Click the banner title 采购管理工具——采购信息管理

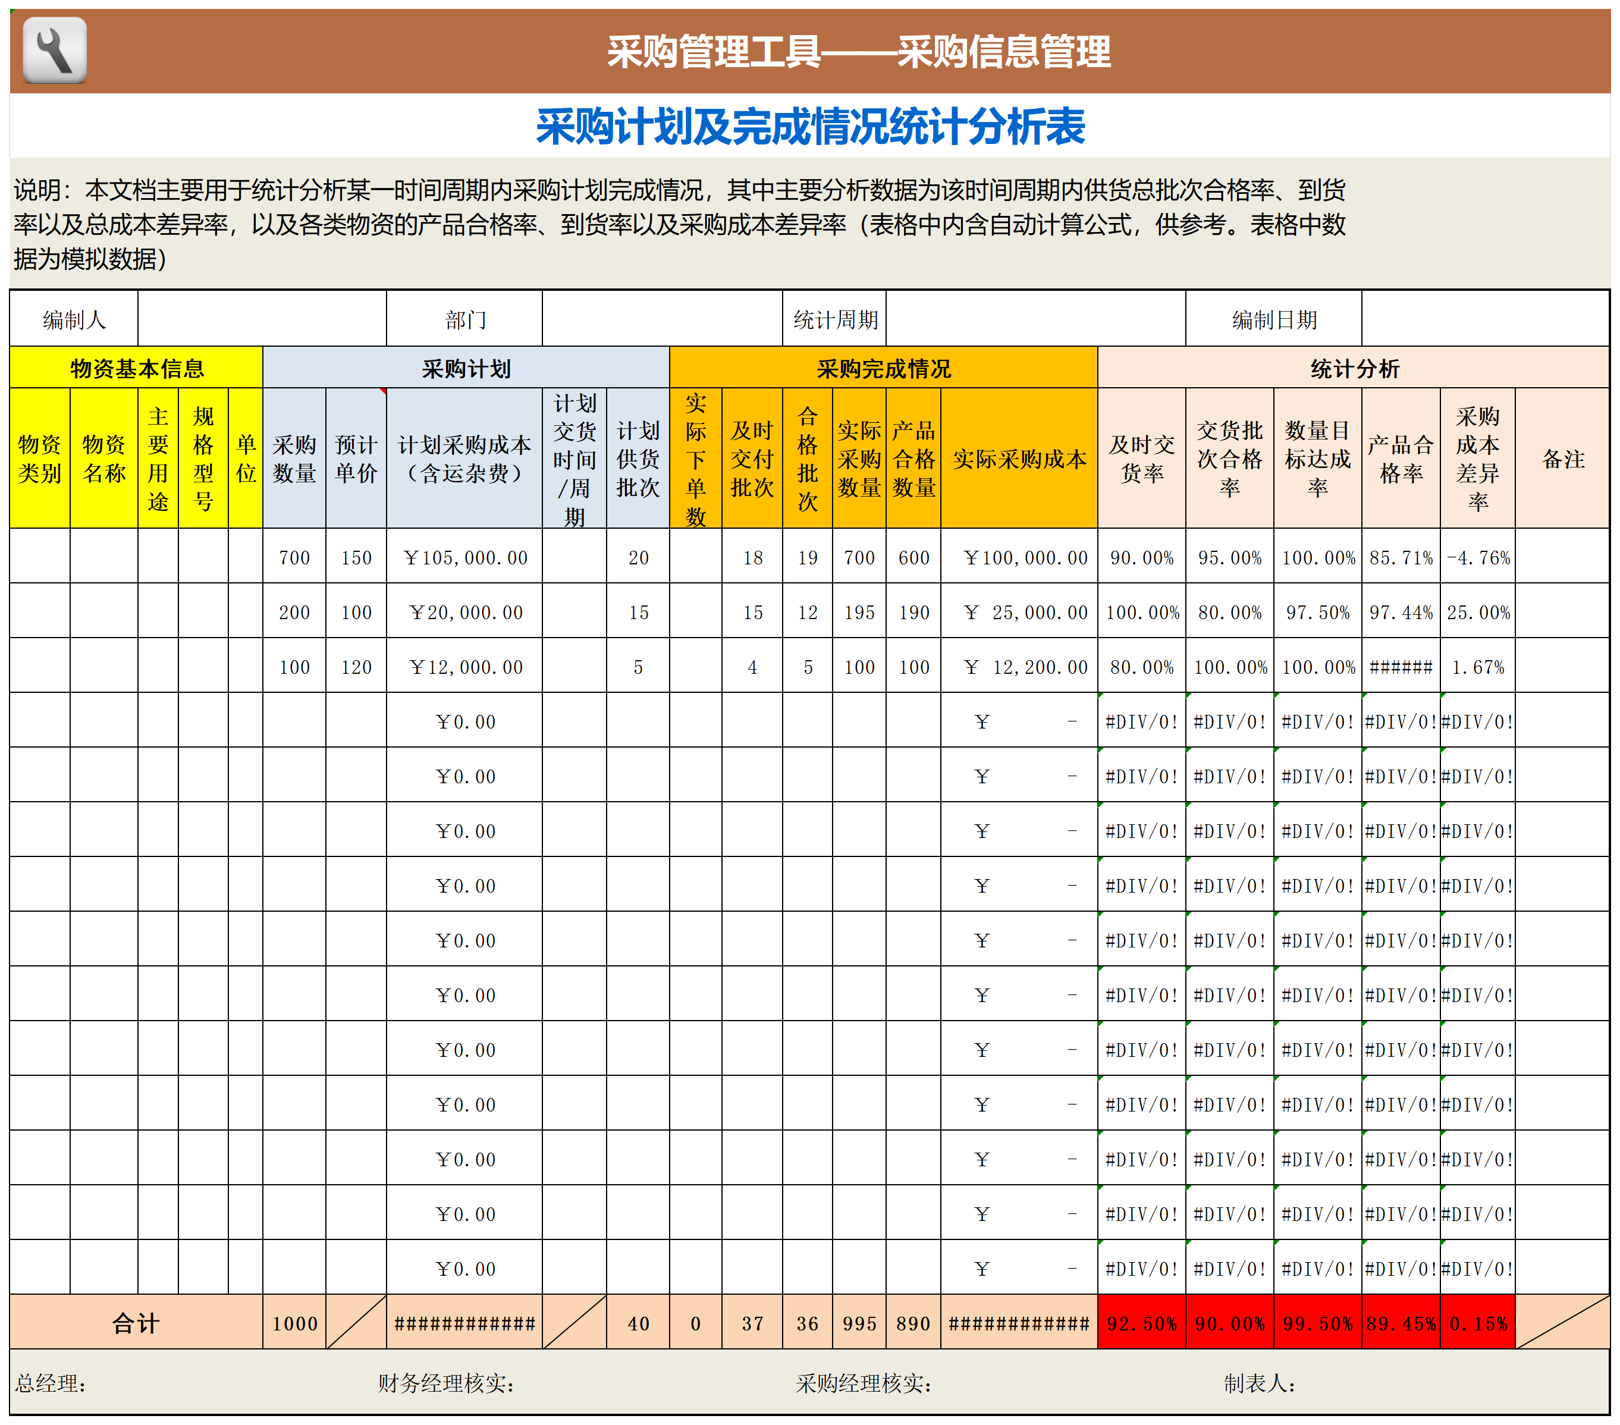[x=859, y=52]
